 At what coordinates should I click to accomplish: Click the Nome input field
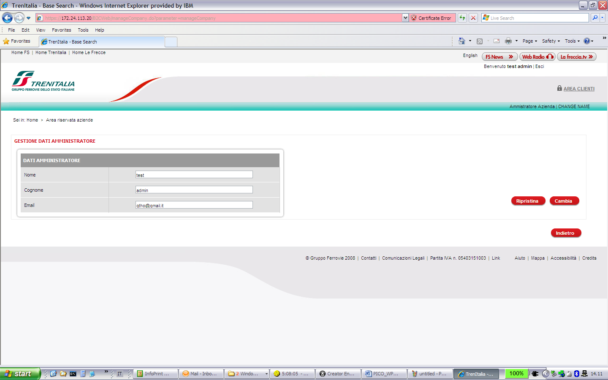tap(194, 174)
